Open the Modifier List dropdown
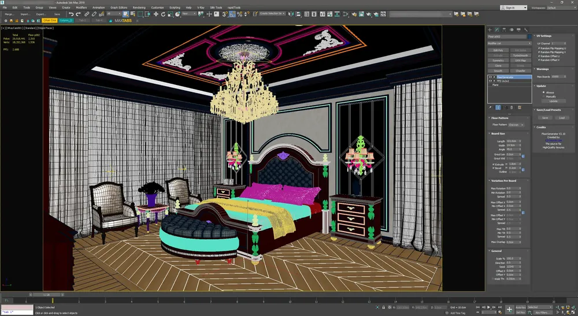The height and width of the screenshot is (316, 578). click(509, 43)
